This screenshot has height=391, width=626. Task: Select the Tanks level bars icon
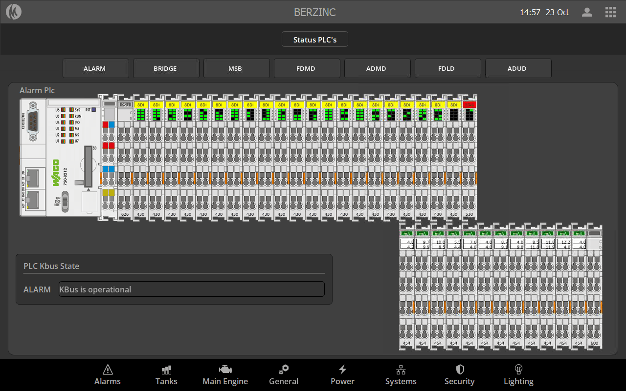click(x=166, y=370)
